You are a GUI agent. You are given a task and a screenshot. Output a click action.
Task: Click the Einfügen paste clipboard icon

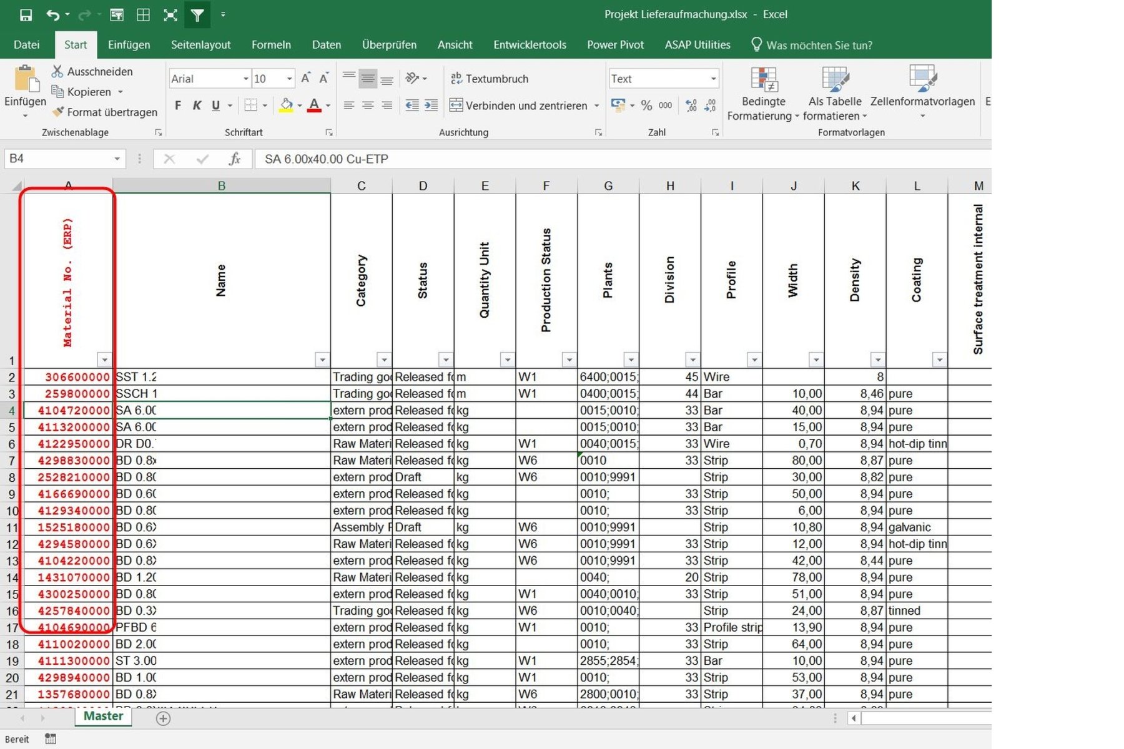[26, 79]
